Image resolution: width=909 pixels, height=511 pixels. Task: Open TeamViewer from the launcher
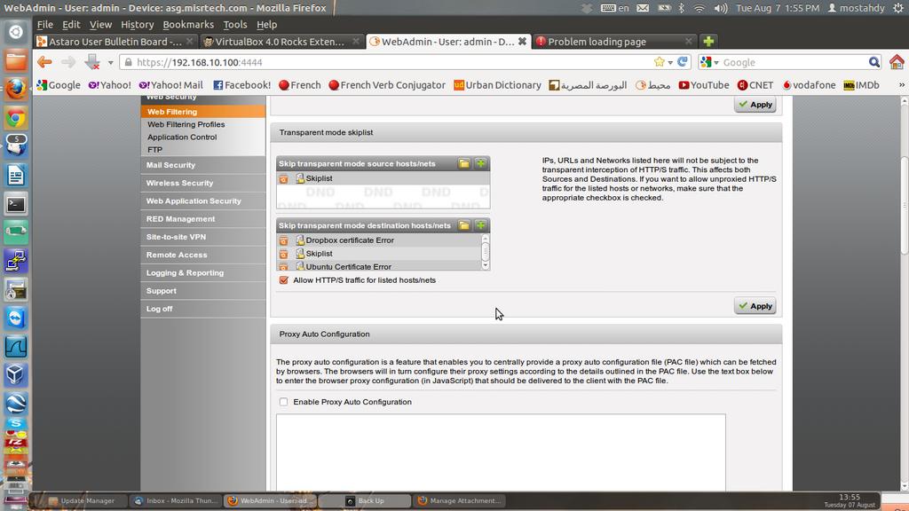(x=16, y=318)
